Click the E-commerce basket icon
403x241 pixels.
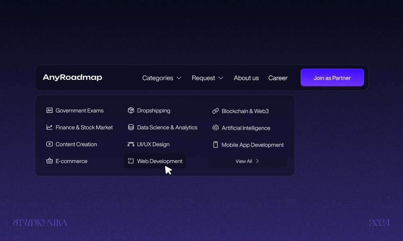(49, 161)
